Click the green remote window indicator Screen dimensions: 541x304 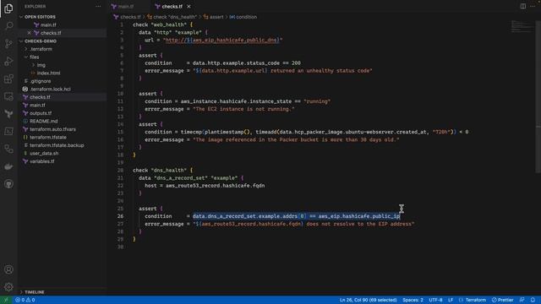[x=6, y=300]
